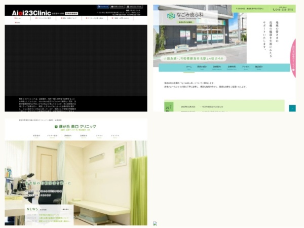Viewport: 304px width, 228px height.
Task: Click the phone number 046-236-3115
Action: pos(284,10)
